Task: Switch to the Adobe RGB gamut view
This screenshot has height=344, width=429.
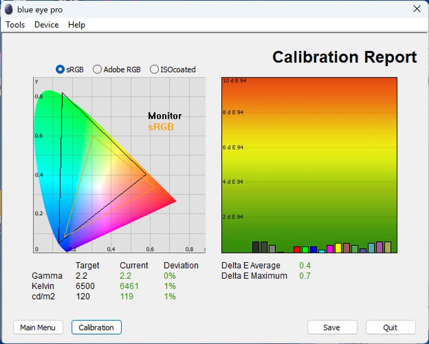Action: (97, 69)
